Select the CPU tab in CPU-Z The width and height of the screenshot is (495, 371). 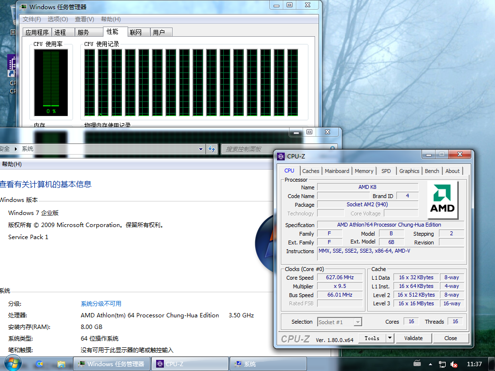pos(289,171)
